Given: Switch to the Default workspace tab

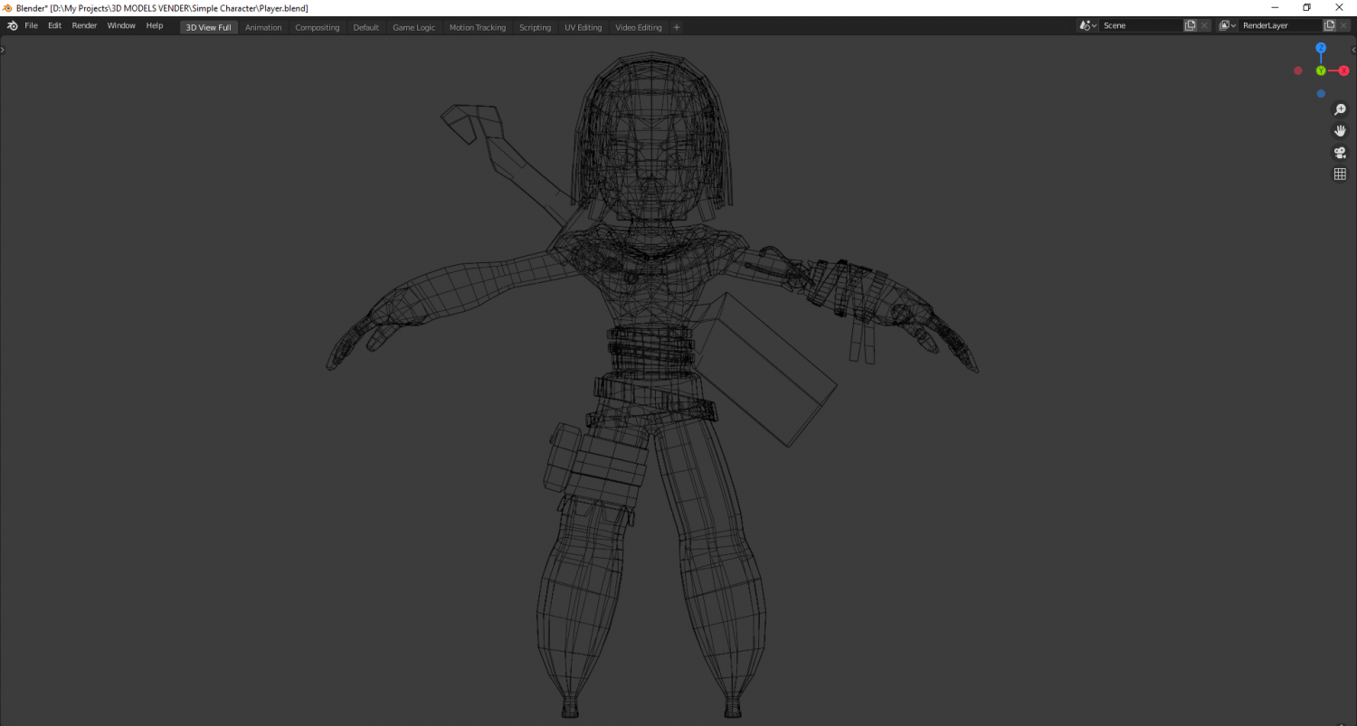Looking at the screenshot, I should pos(366,27).
